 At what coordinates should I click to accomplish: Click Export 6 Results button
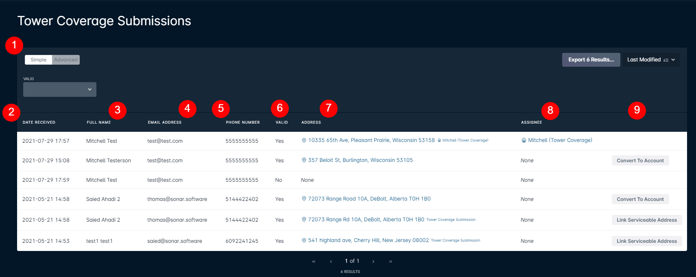pyautogui.click(x=591, y=60)
